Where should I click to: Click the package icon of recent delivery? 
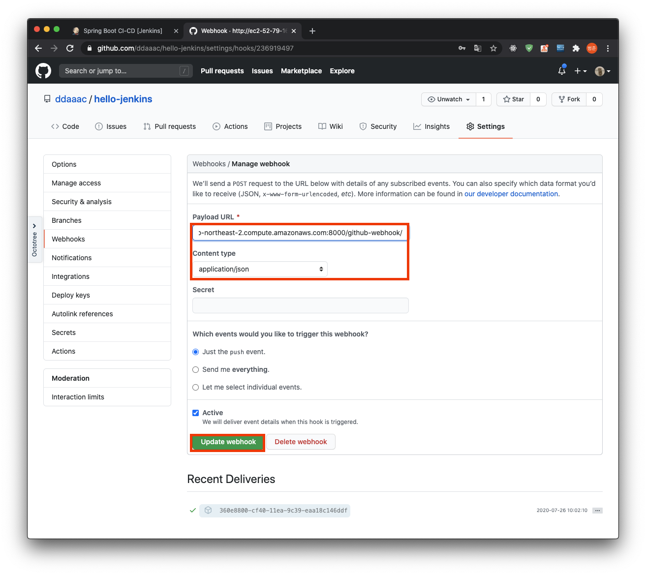(208, 510)
